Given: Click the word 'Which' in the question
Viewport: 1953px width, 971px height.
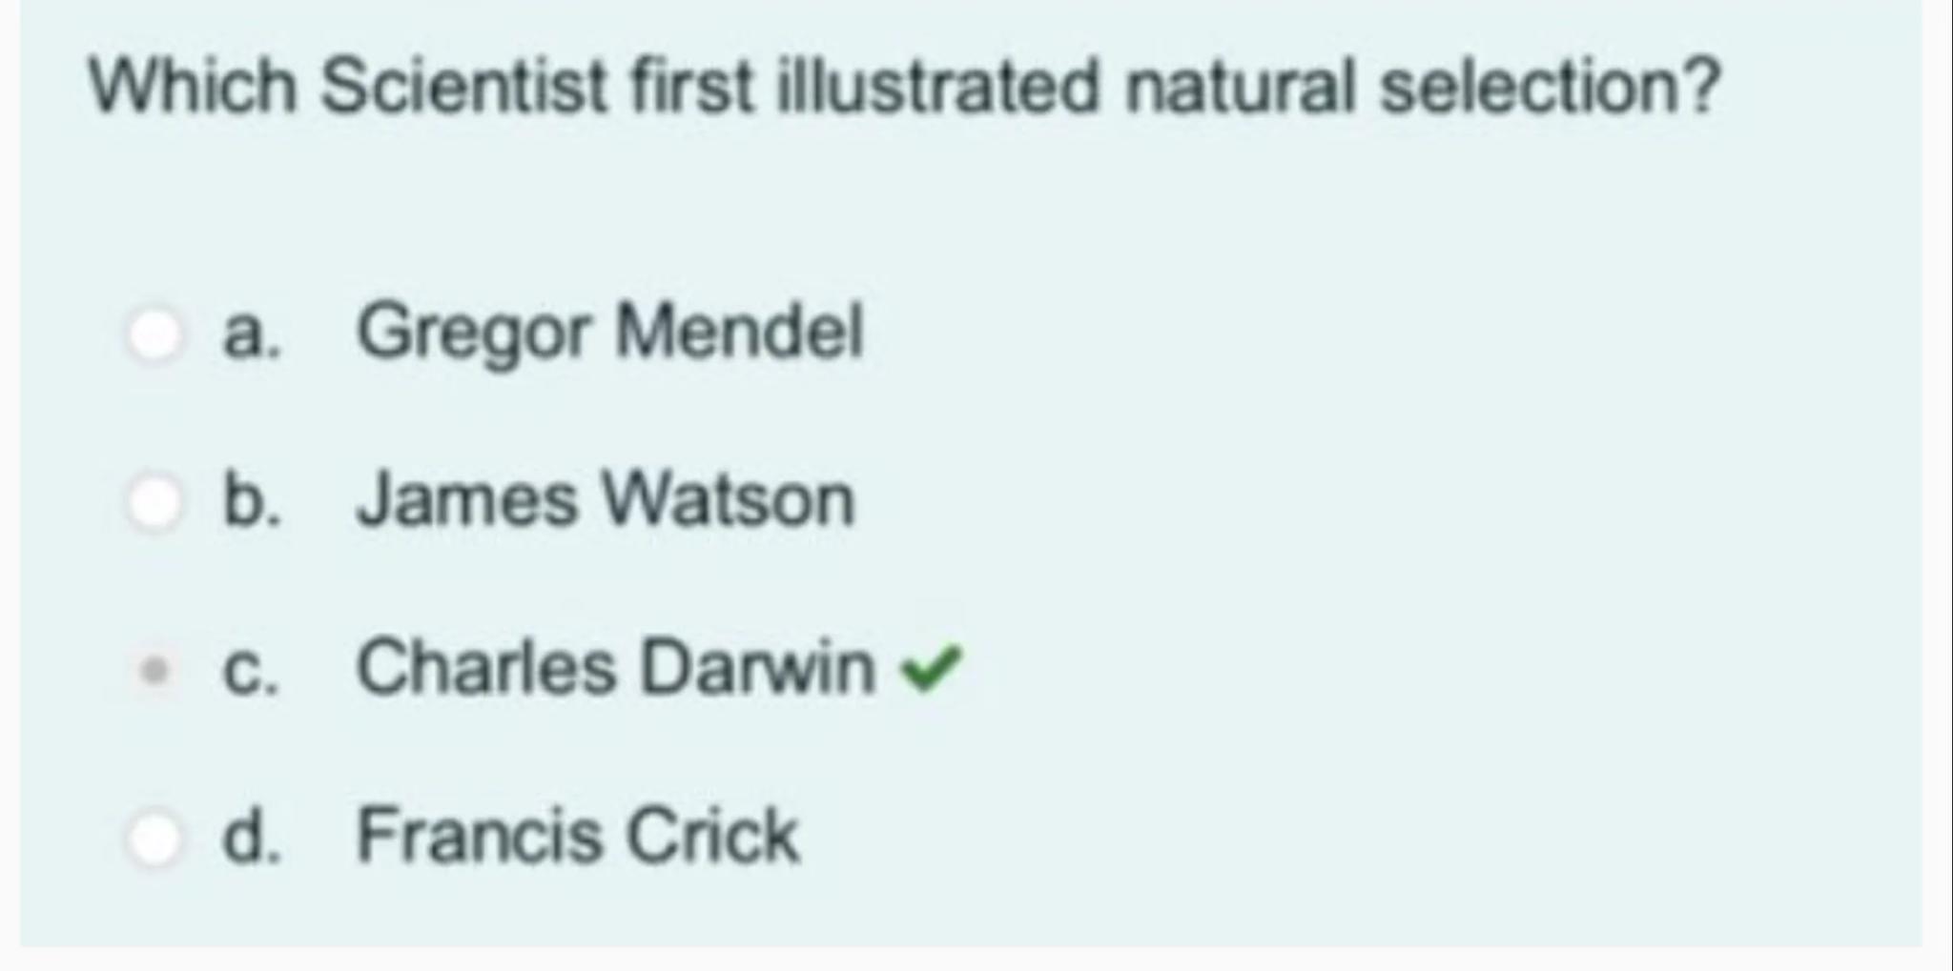Looking at the screenshot, I should (x=192, y=87).
